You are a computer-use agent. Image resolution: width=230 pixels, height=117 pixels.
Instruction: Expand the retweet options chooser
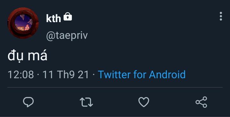(86, 102)
